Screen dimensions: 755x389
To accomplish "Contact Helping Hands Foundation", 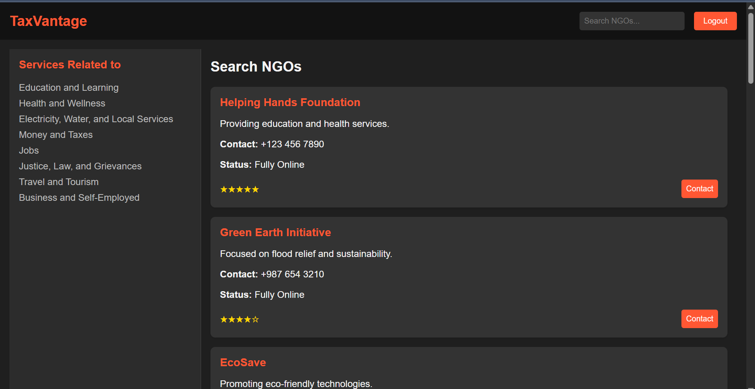I will (x=699, y=189).
